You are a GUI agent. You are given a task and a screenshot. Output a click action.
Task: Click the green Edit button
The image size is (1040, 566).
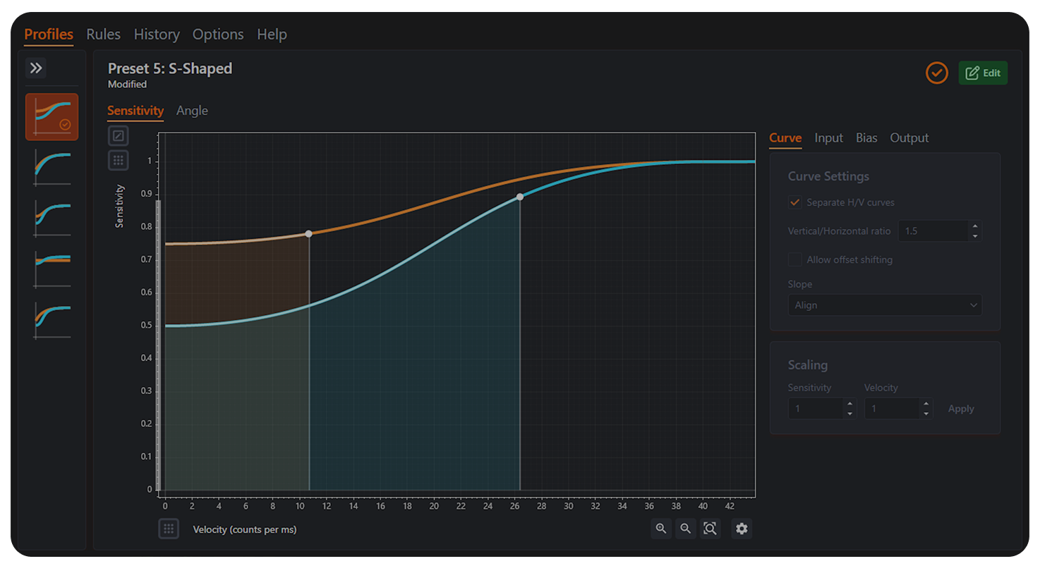click(983, 73)
